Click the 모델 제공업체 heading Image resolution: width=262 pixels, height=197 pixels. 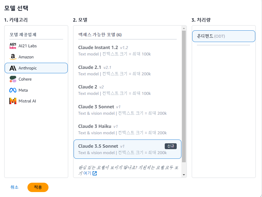[23, 34]
